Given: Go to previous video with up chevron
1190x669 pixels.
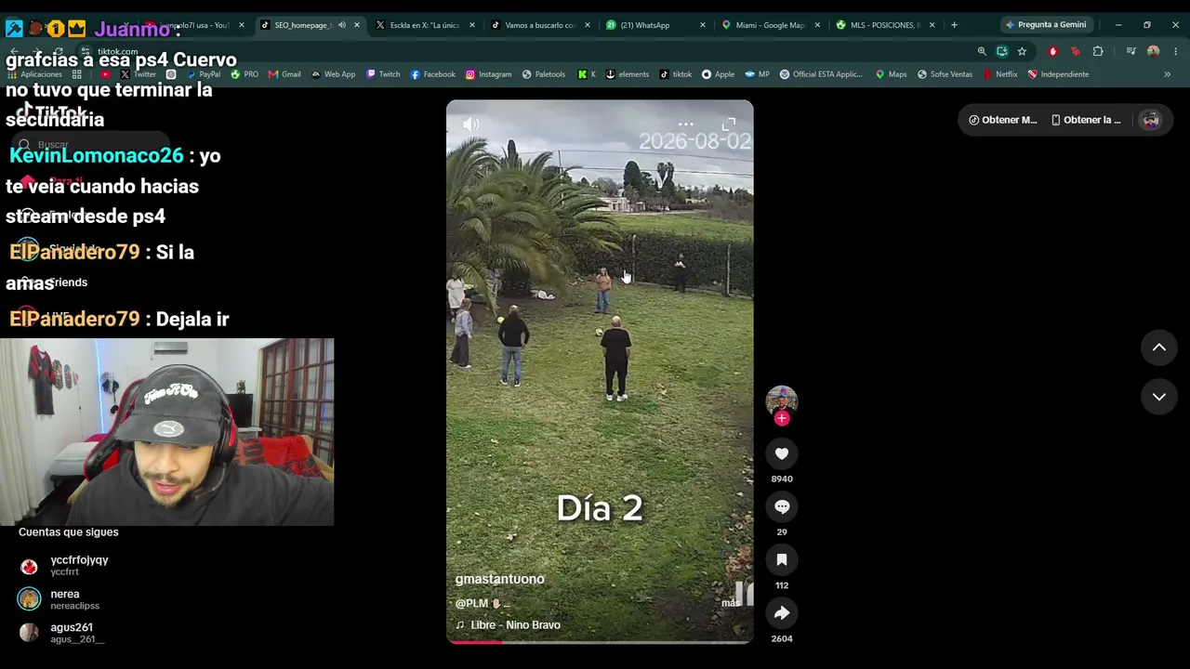Looking at the screenshot, I should (x=1159, y=348).
